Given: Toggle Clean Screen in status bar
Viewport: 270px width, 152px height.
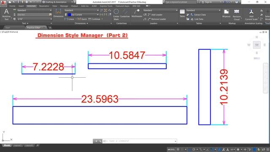Looking at the screenshot, I should tap(263, 149).
